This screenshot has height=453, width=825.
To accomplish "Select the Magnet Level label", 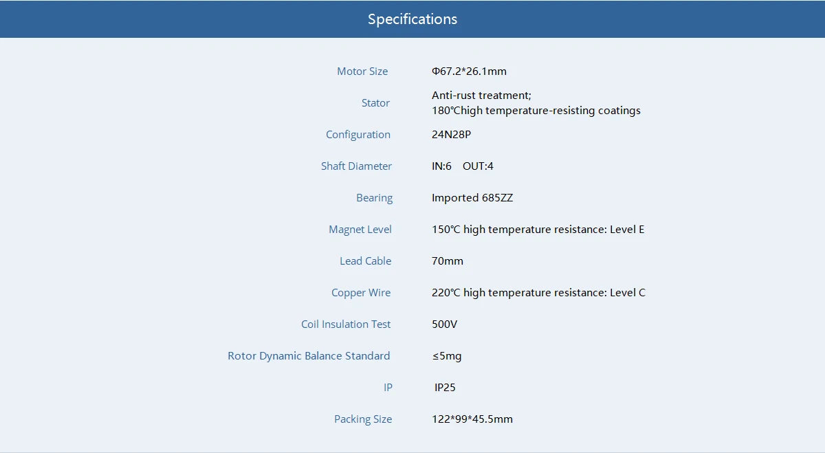I will [360, 230].
